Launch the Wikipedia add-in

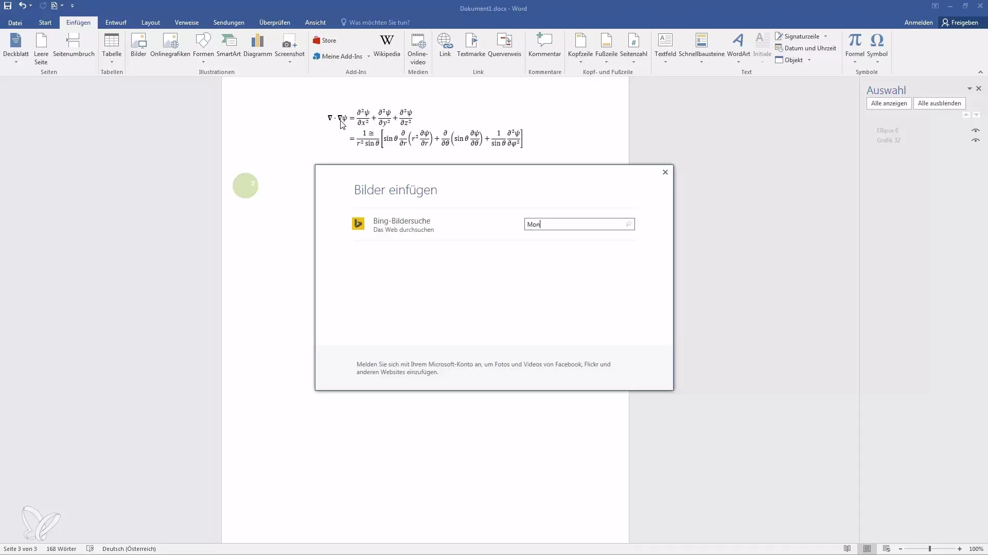[x=387, y=45]
